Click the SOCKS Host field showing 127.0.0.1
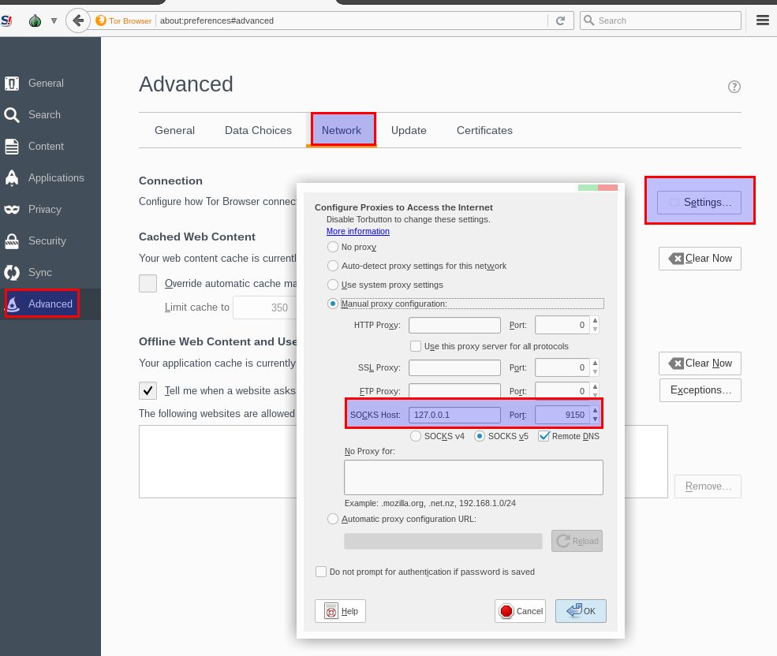The height and width of the screenshot is (656, 777). point(454,416)
